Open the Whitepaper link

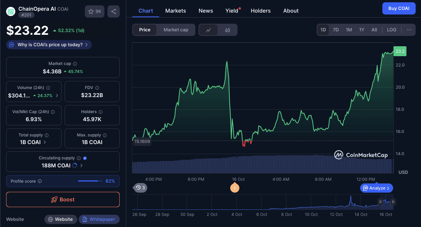pyautogui.click(x=99, y=219)
